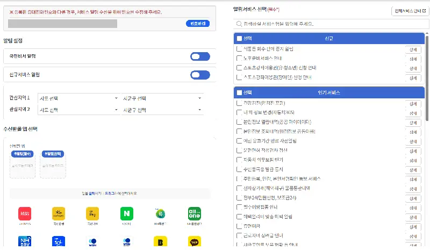This screenshot has height=250, width=430.
Task: Pick the Shinhan SOL app icon
Action: pos(59,241)
